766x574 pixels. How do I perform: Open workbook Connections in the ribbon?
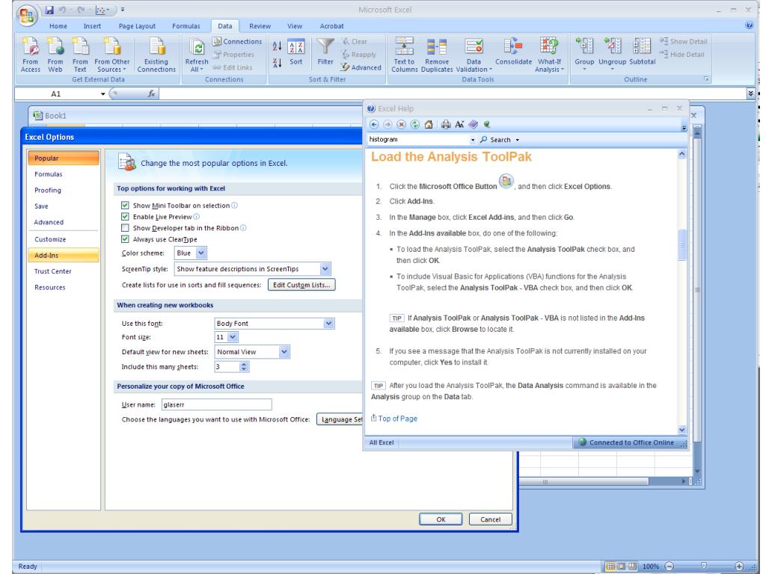(x=237, y=42)
